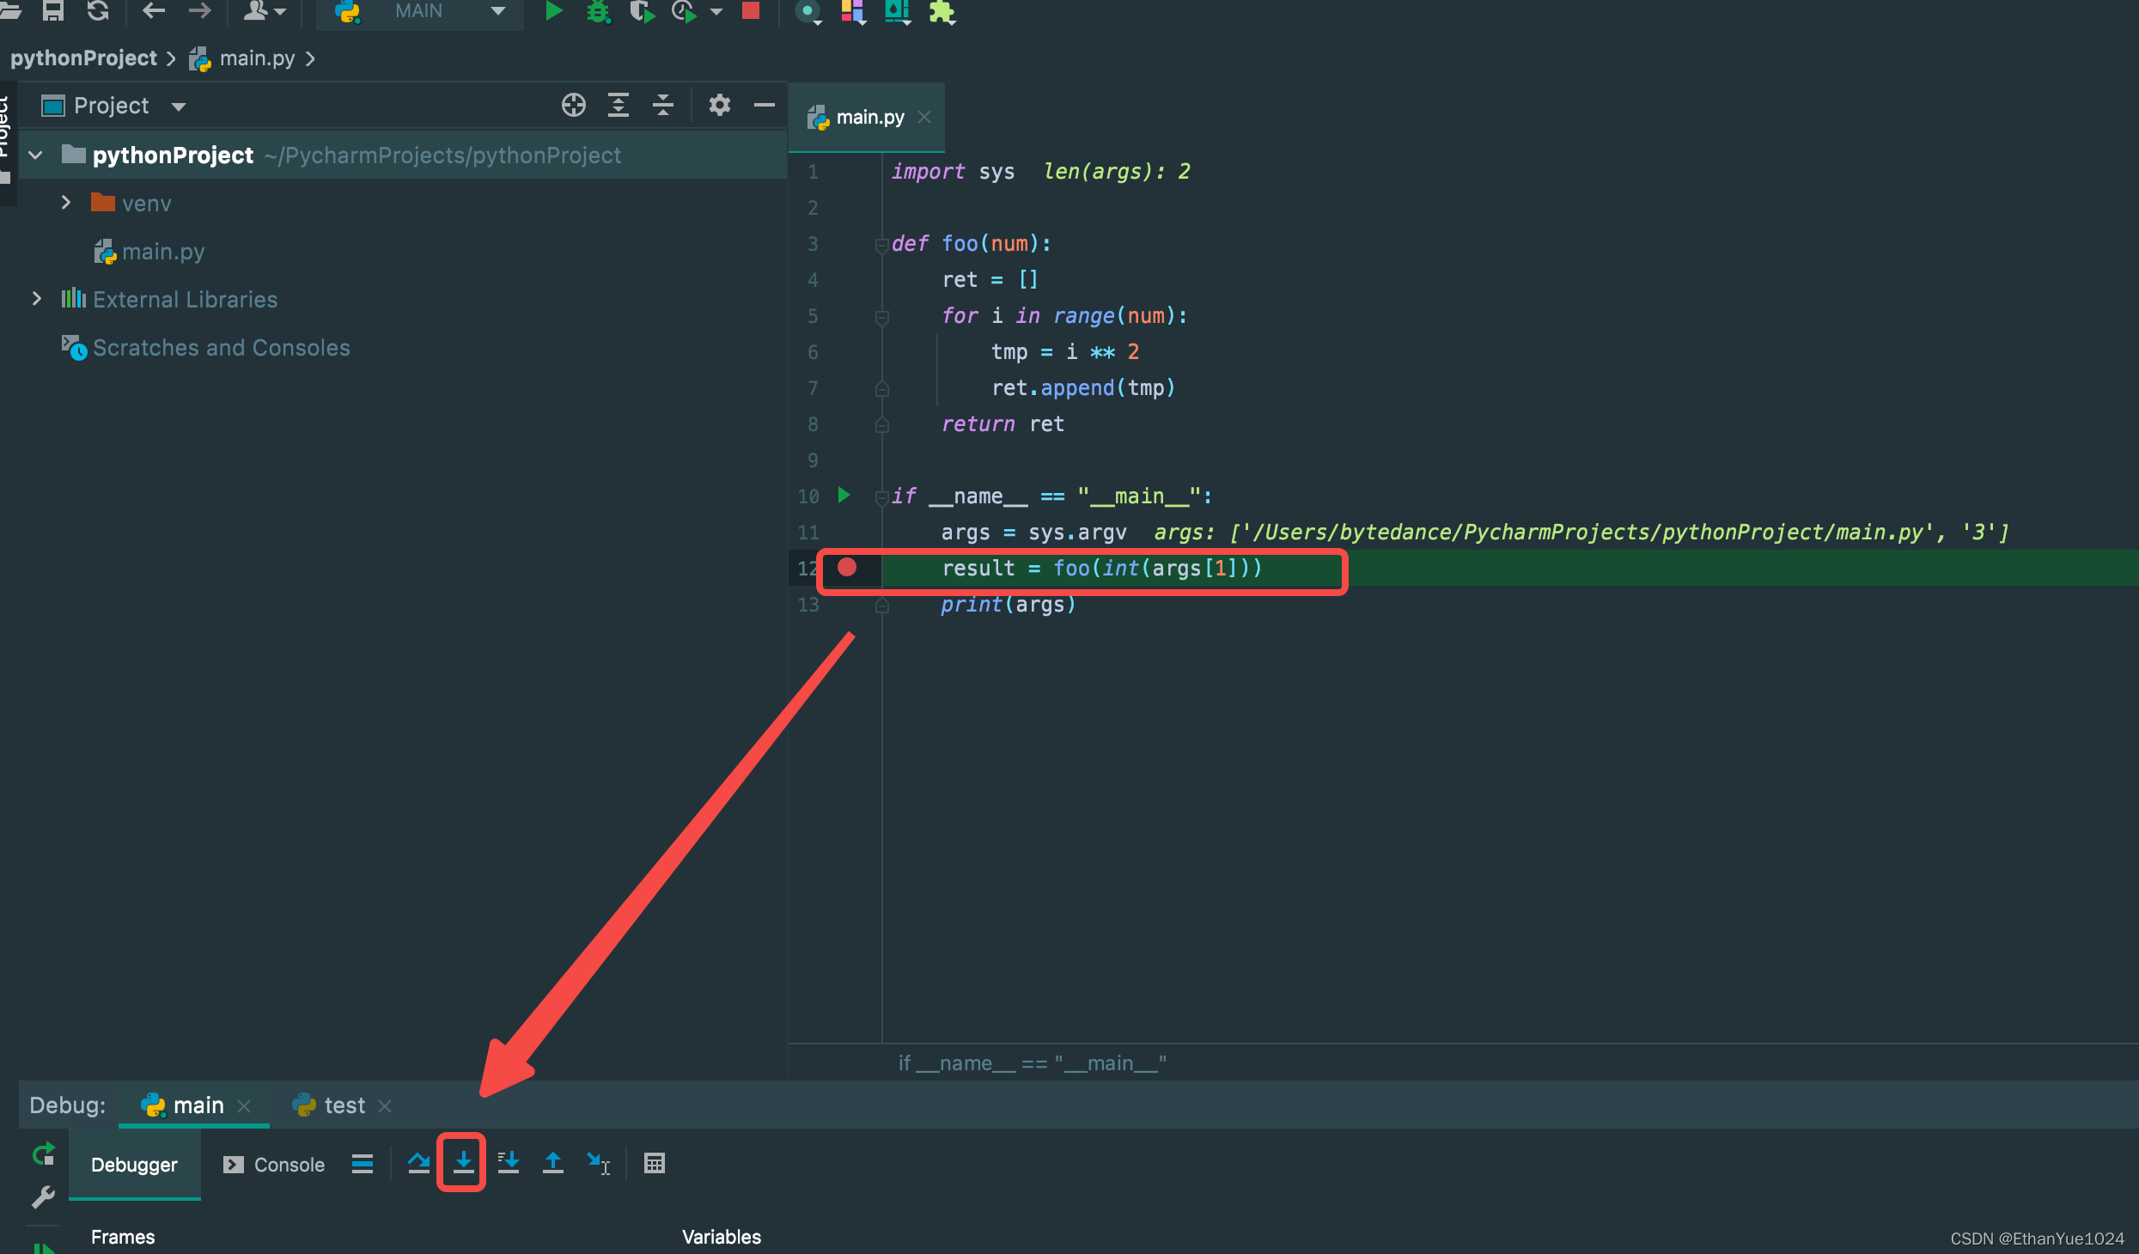Viewport: 2139px width, 1254px height.
Task: Toggle the breakpoint on line 12
Action: click(x=847, y=567)
